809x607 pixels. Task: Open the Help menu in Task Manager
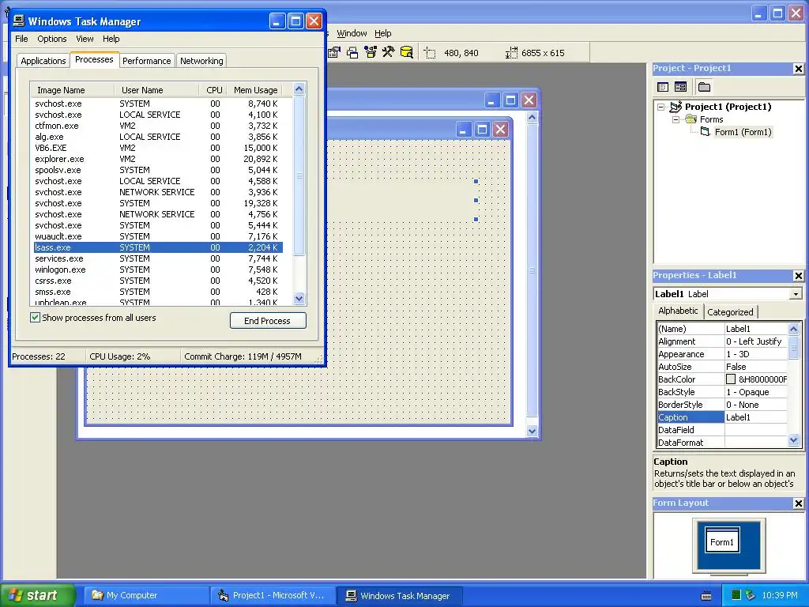(x=111, y=39)
